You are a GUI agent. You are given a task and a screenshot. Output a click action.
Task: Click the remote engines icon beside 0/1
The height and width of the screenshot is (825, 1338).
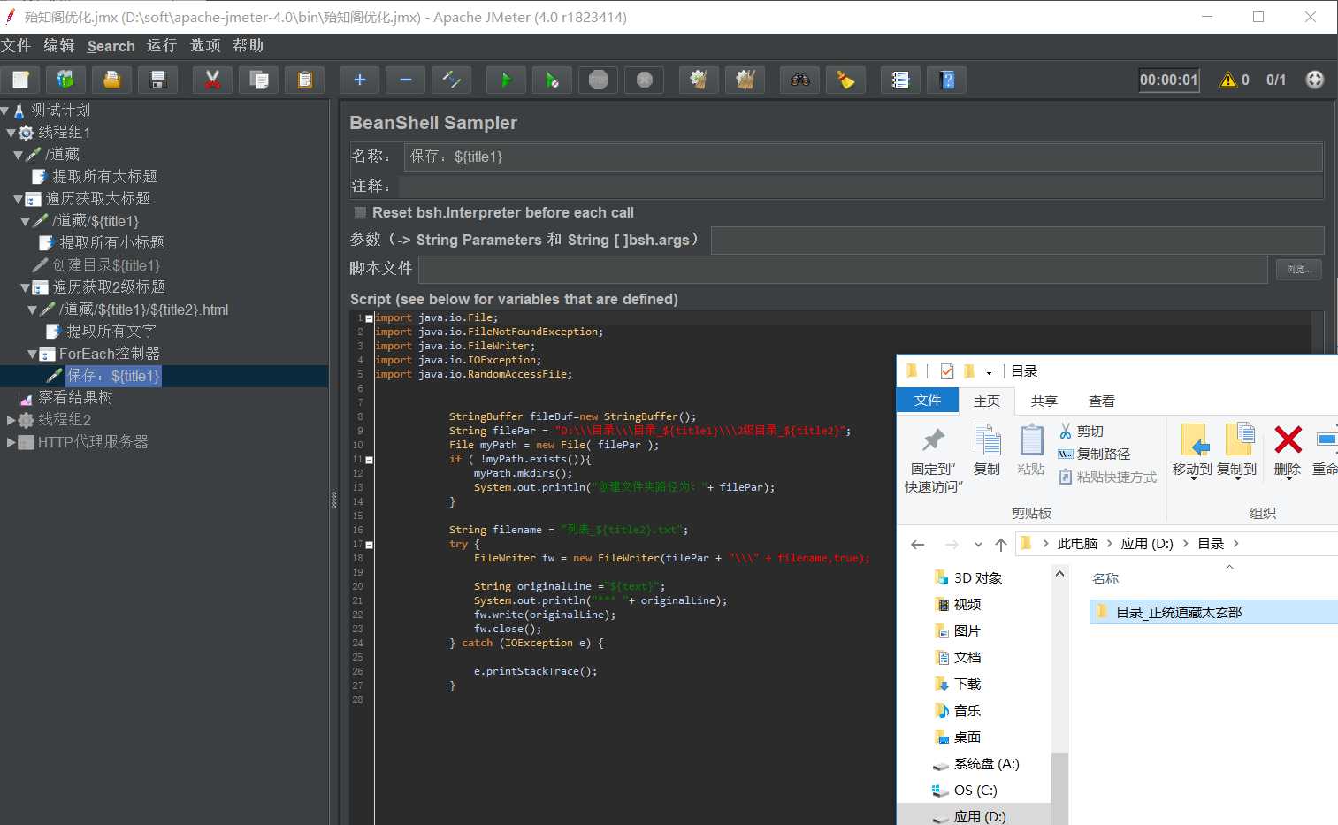[1315, 80]
